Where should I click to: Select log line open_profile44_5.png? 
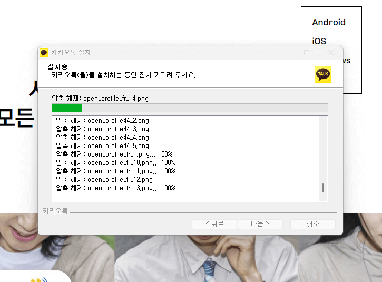102,146
